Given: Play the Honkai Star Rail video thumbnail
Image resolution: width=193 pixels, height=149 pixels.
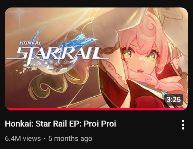Looking at the screenshot, I should tap(96, 59).
